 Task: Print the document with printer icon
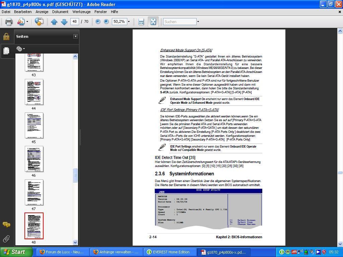9,22
